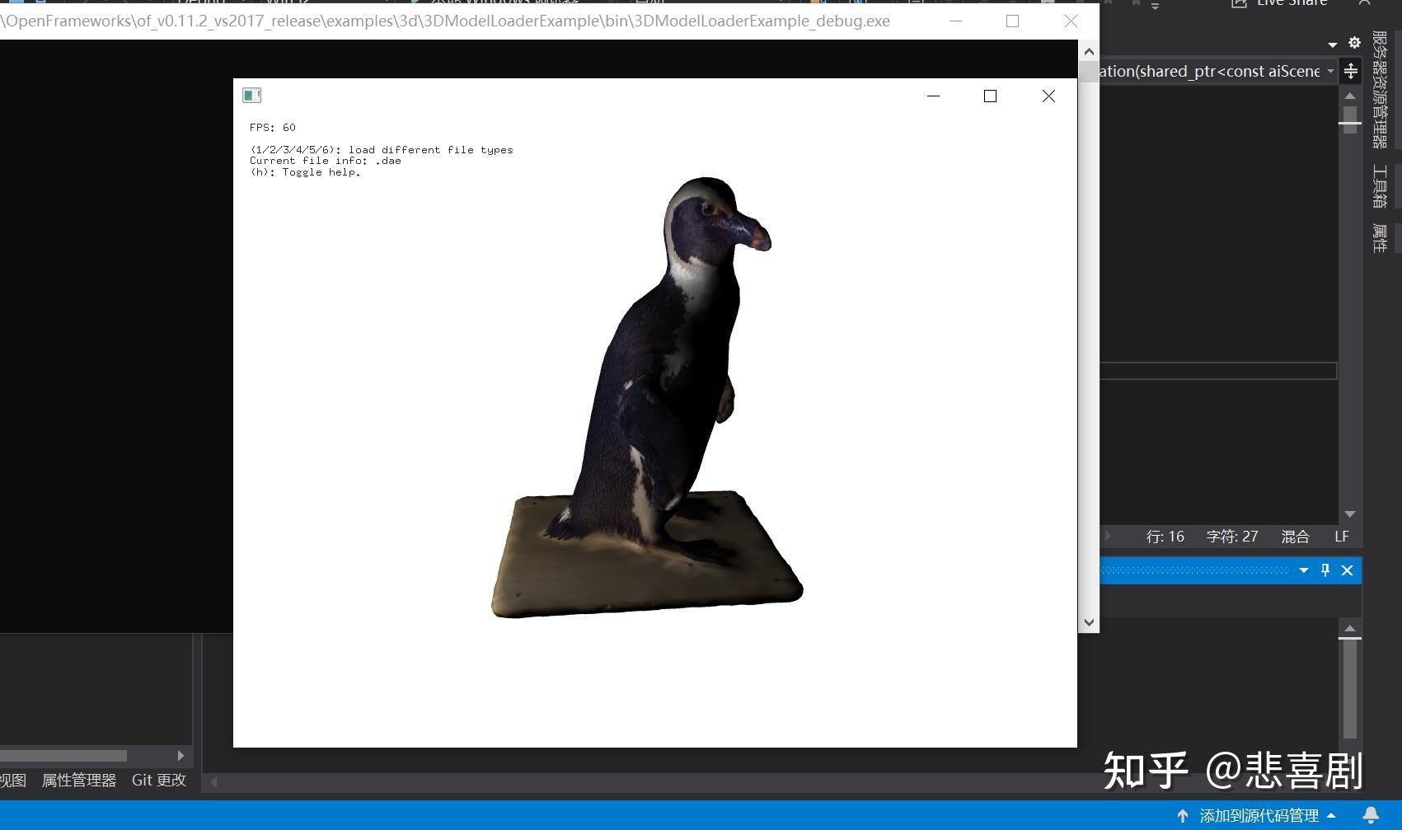Click the vertical split editor icon

click(x=1351, y=72)
